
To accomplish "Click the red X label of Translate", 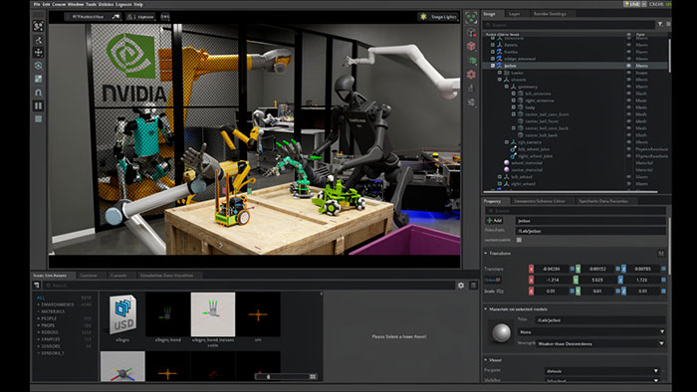I will (x=531, y=269).
